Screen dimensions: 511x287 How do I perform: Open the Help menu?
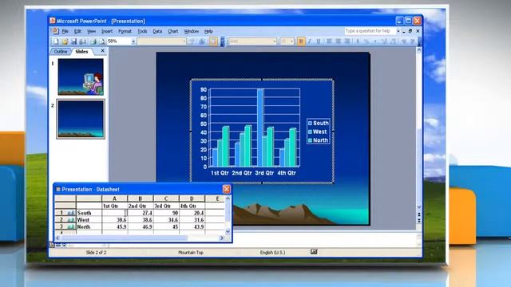(x=208, y=31)
